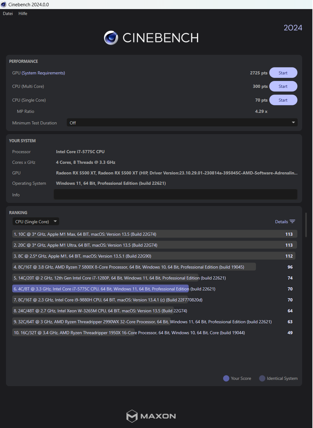Viewport: 313px width, 428px height.
Task: Open the Hilfe menu
Action: point(23,13)
